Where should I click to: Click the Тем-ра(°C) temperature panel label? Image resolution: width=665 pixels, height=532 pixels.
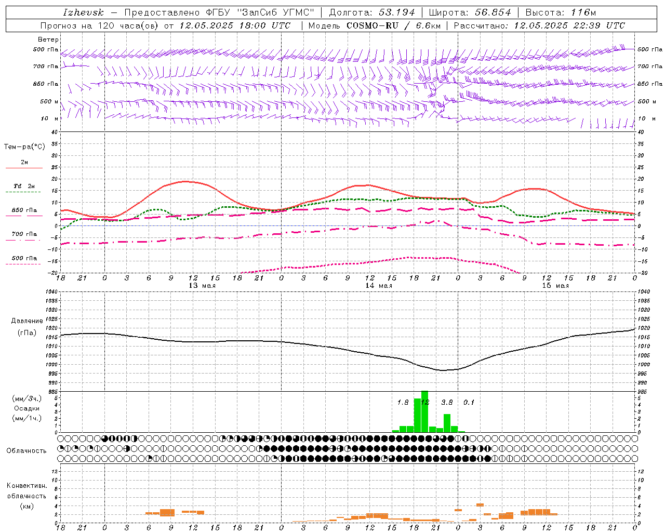(x=24, y=147)
